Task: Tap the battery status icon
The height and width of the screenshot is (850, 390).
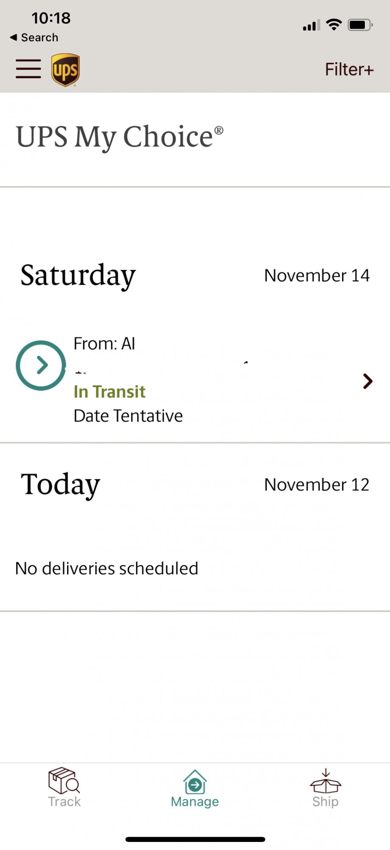Action: coord(360,25)
